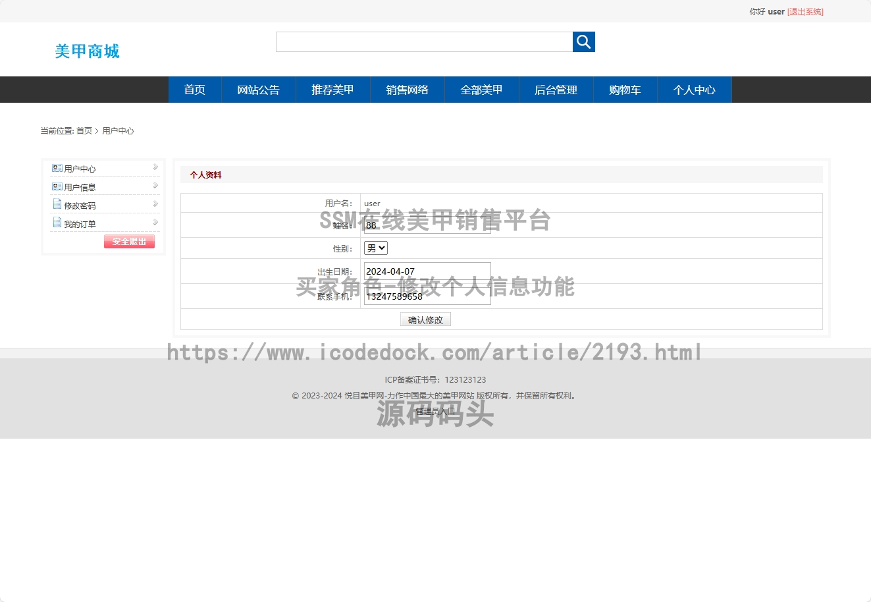Open 用户中心 sidebar link
Image resolution: width=871 pixels, height=602 pixels.
(x=80, y=169)
